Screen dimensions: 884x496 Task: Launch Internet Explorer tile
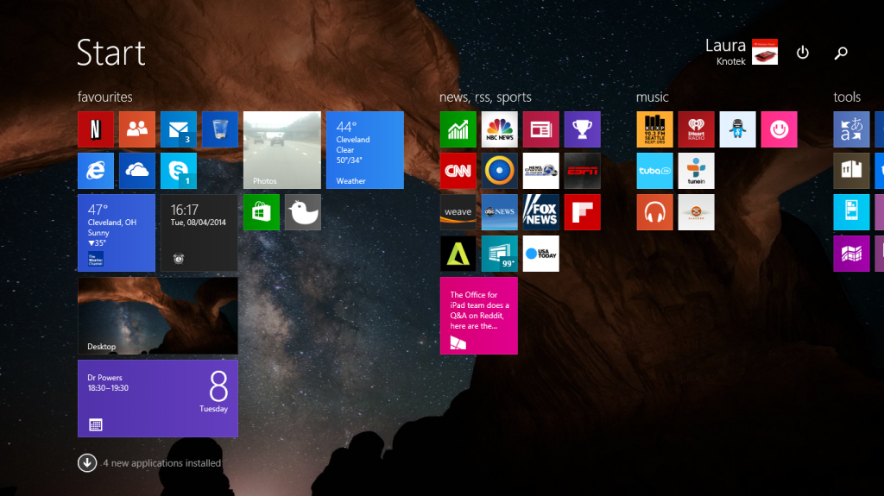coord(95,171)
